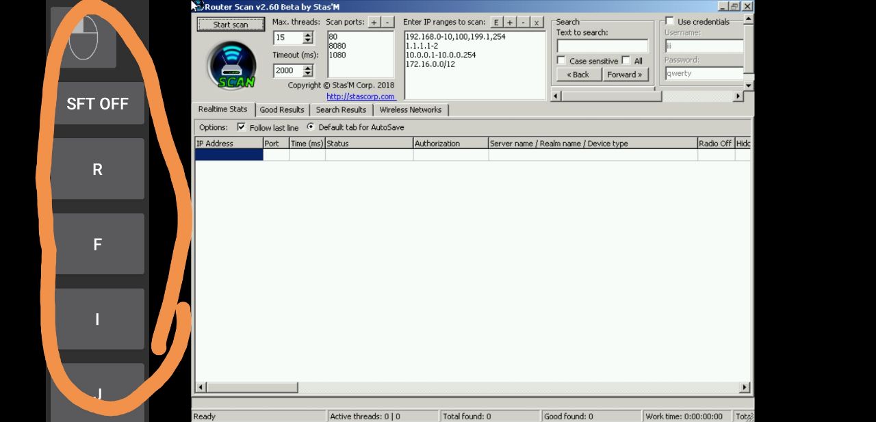The width and height of the screenshot is (876, 422).
Task: Sort by the Port column header
Action: click(276, 144)
